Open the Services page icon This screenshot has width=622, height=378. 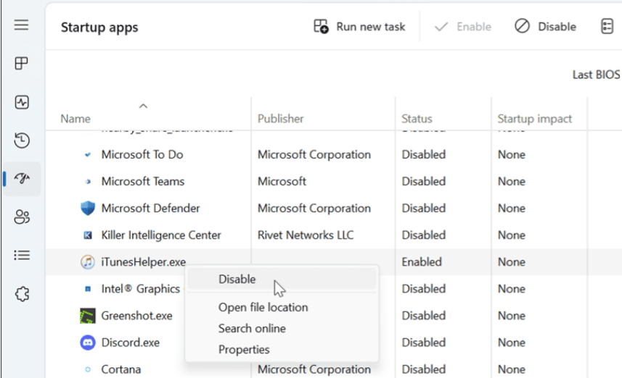[x=22, y=294]
